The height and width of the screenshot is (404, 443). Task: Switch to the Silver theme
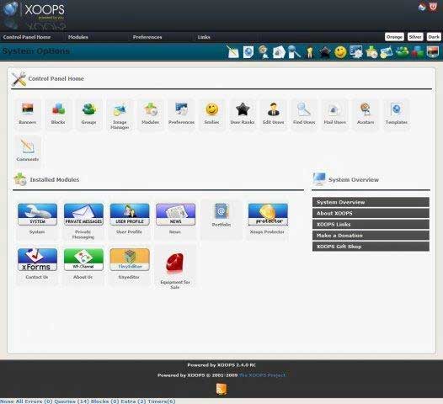415,37
